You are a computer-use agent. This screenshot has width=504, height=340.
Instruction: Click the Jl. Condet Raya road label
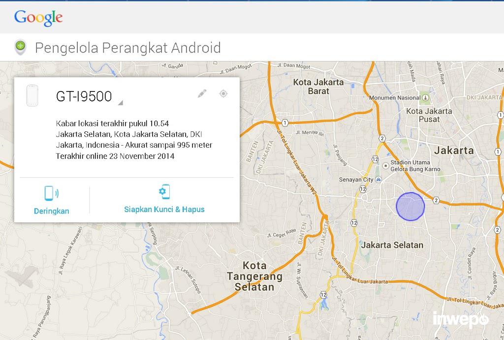point(472,263)
